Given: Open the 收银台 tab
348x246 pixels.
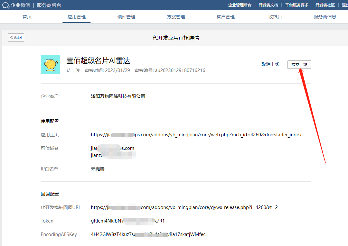Looking at the screenshot, I should (275, 17).
